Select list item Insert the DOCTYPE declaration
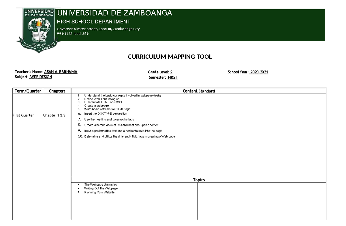Viewport: 346px width, 226px height. [106, 113]
